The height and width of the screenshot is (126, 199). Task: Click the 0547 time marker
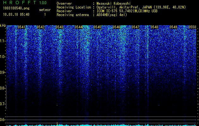click(x=135, y=27)
